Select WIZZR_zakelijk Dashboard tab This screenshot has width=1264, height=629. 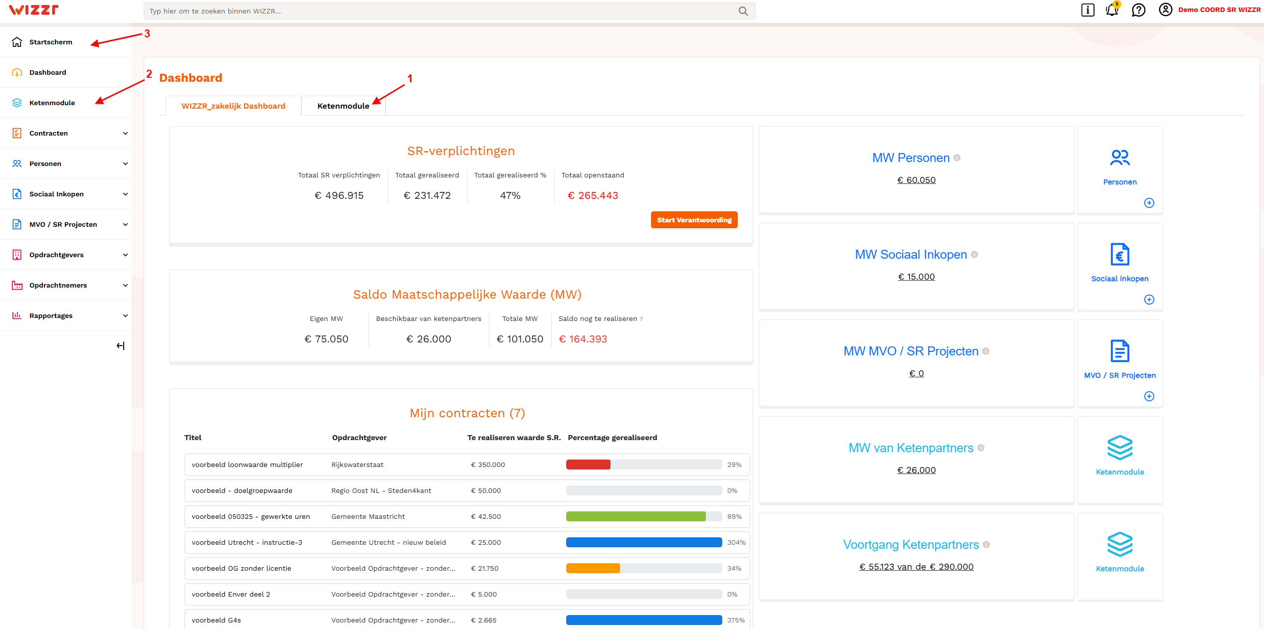(x=233, y=106)
